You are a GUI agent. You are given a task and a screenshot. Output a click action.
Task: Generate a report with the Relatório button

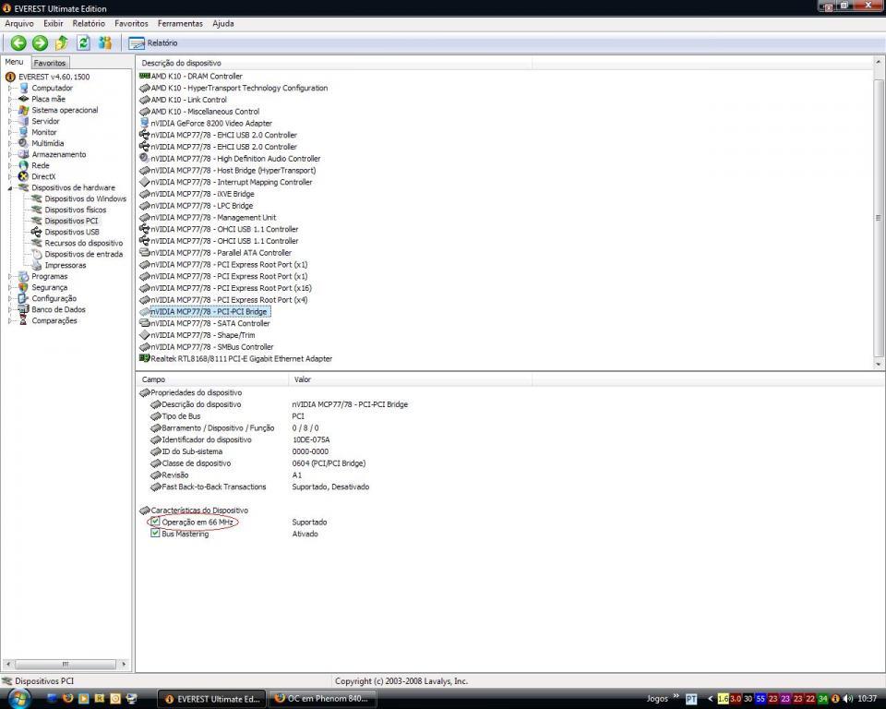pos(153,43)
